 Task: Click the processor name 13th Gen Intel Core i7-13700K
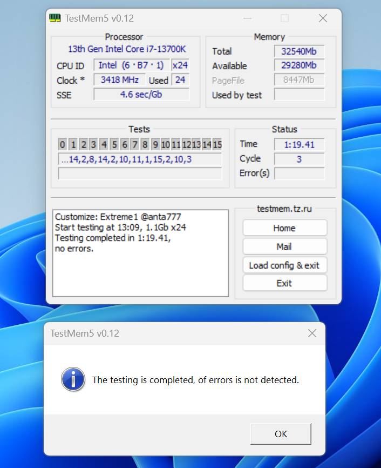point(127,49)
